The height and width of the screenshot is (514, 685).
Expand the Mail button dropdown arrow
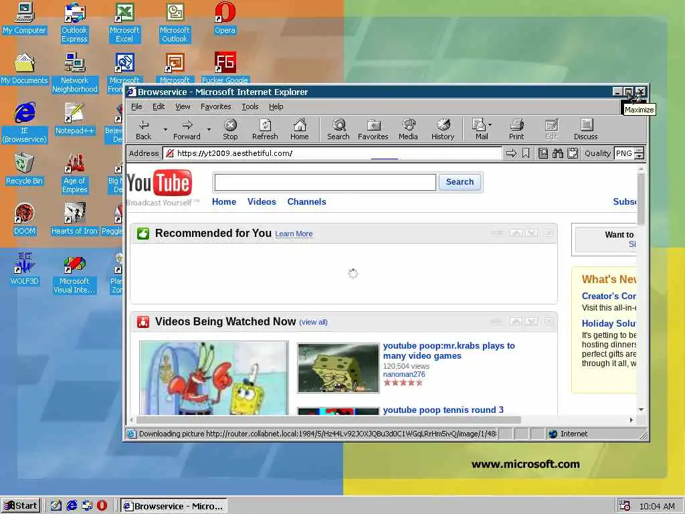click(490, 125)
